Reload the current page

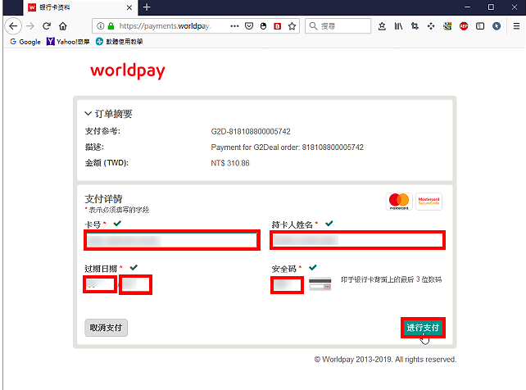pyautogui.click(x=47, y=26)
